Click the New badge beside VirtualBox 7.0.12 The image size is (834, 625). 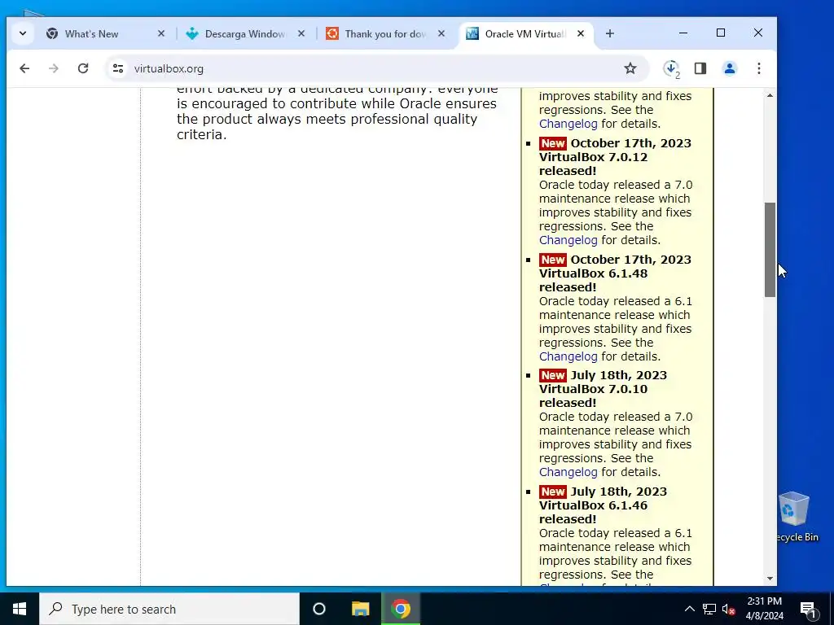[x=553, y=143]
